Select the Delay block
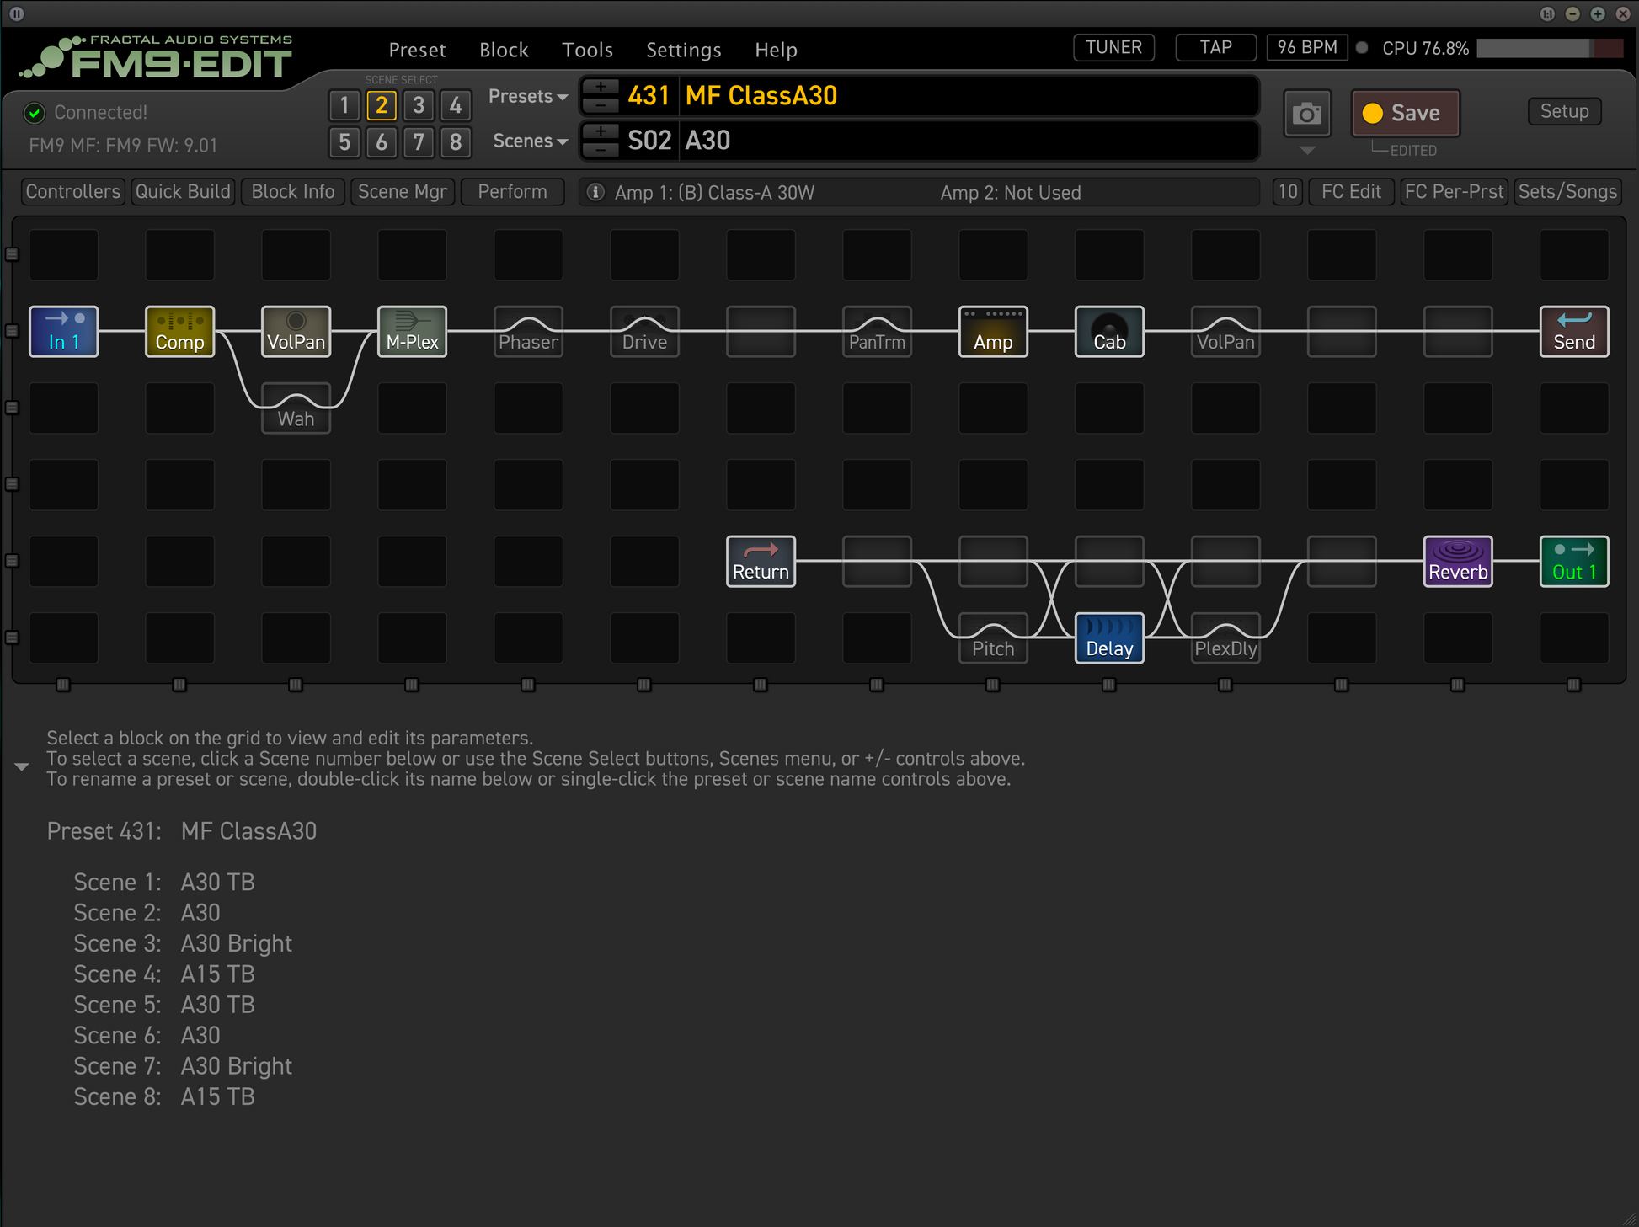1639x1227 pixels. click(1109, 638)
